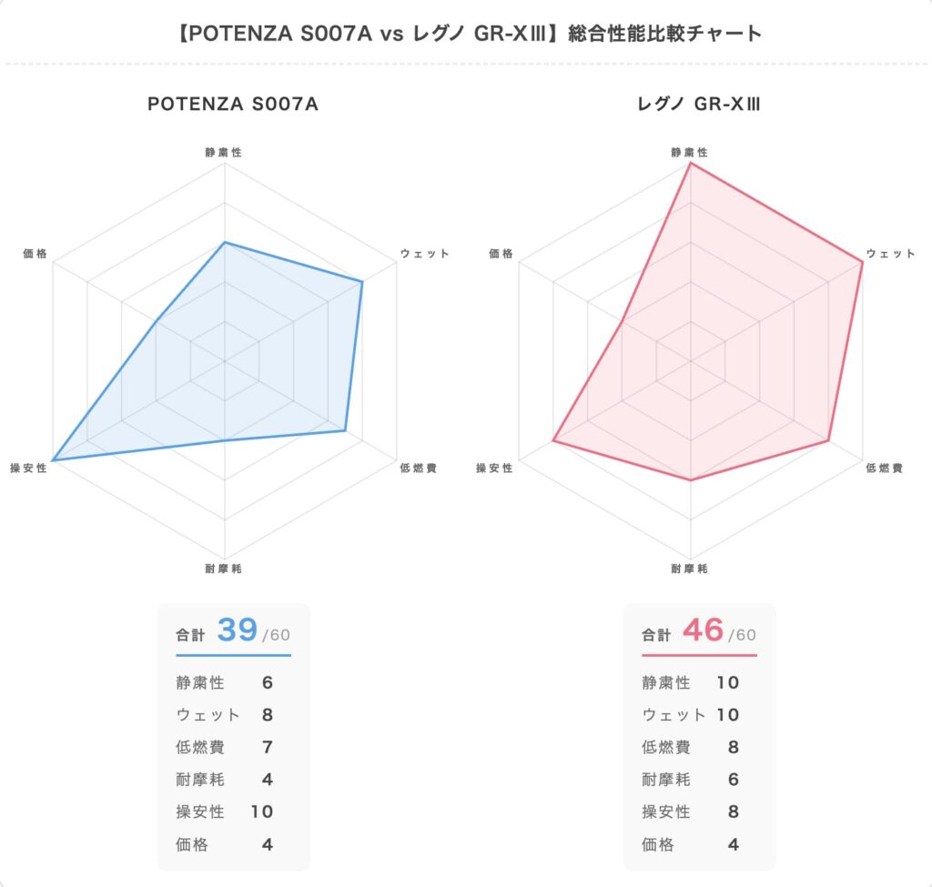This screenshot has height=887, width=932.
Task: Click 静粛性 top vertex of pink radar chart
Action: [x=691, y=163]
